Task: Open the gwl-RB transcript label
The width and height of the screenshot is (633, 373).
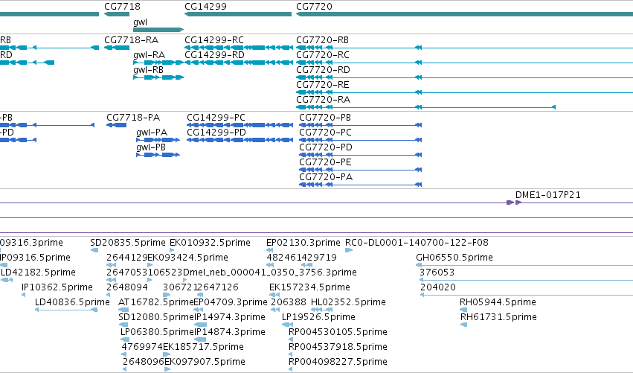Action: 148,70
